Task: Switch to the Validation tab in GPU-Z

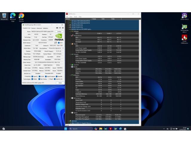Action: [45, 28]
